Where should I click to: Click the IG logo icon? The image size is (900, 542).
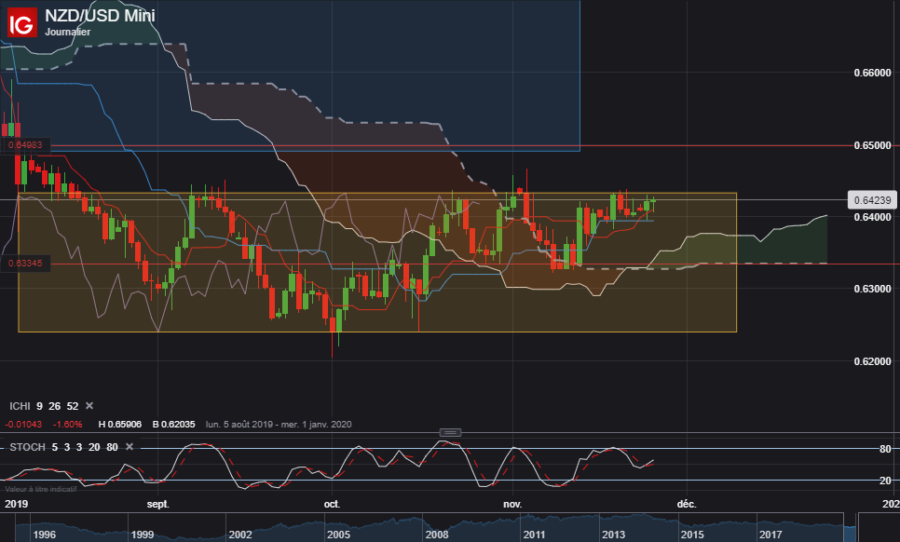22,22
